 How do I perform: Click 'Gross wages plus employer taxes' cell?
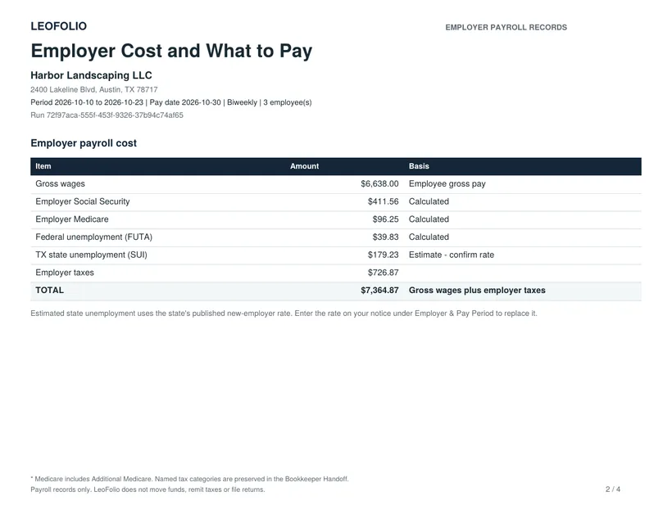click(477, 291)
